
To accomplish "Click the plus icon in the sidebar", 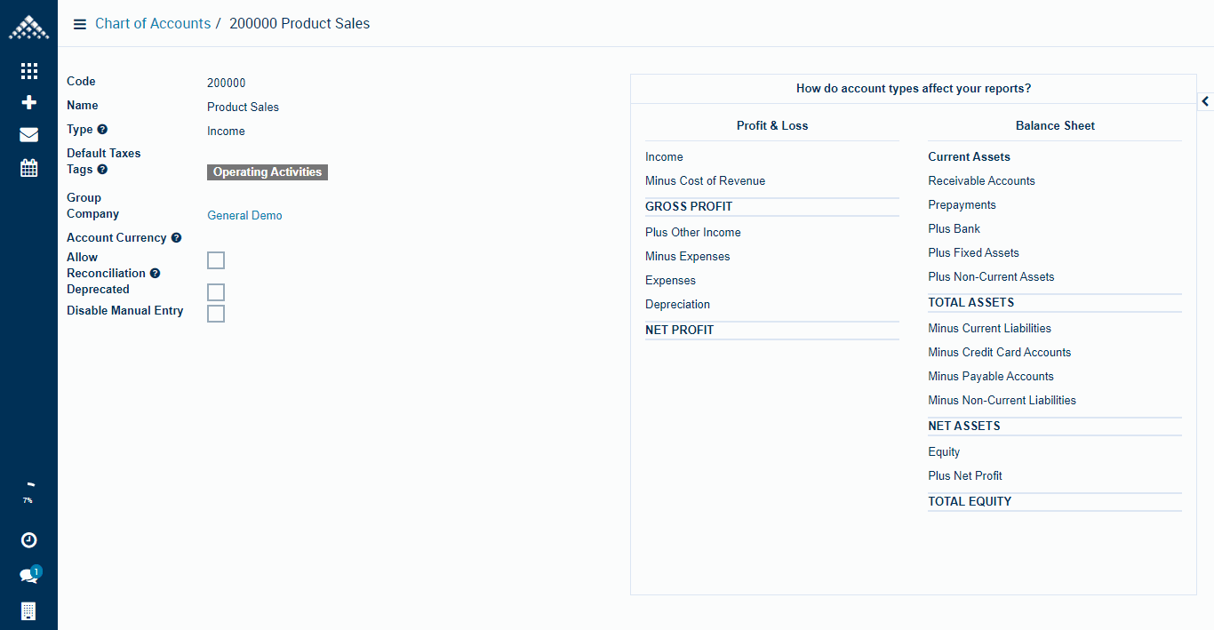I will [x=28, y=103].
